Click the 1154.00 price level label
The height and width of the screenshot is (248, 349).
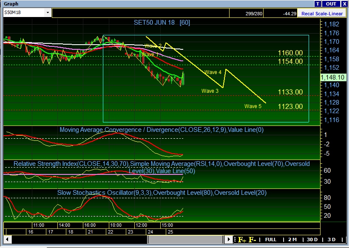tap(290, 62)
